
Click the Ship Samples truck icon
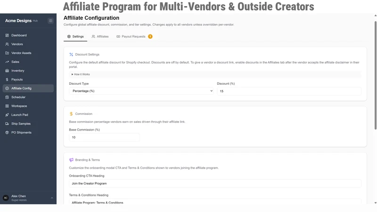(x=7, y=124)
